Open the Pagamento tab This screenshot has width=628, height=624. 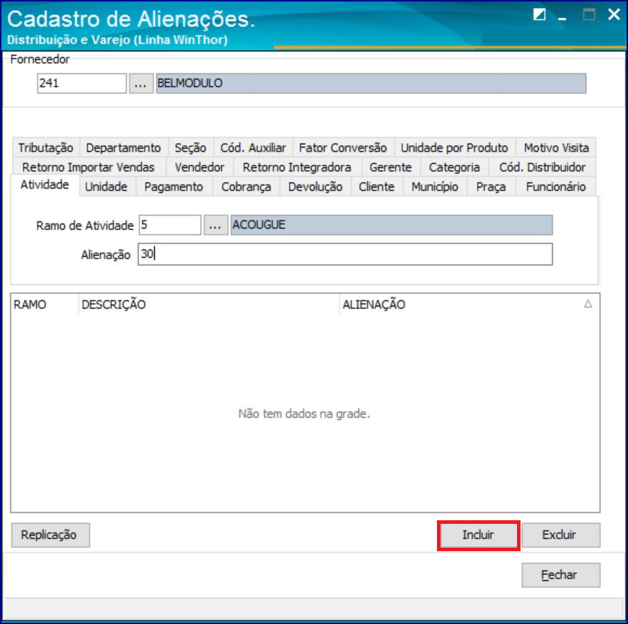click(174, 187)
